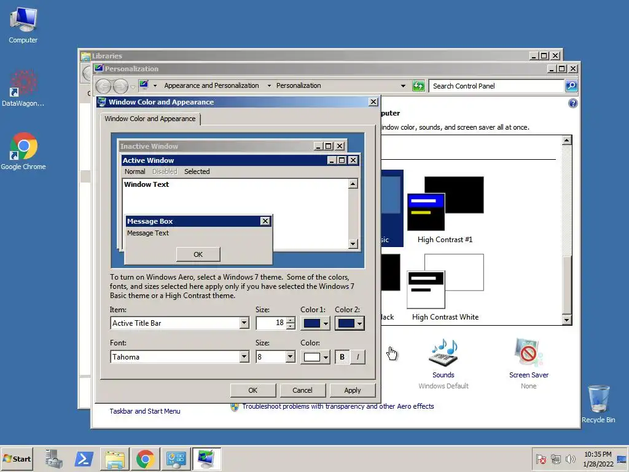Open the Color 2 dropdown arrow
The image size is (629, 472).
(360, 323)
